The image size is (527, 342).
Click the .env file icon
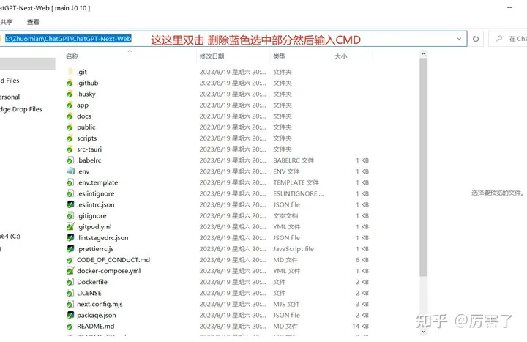click(70, 171)
